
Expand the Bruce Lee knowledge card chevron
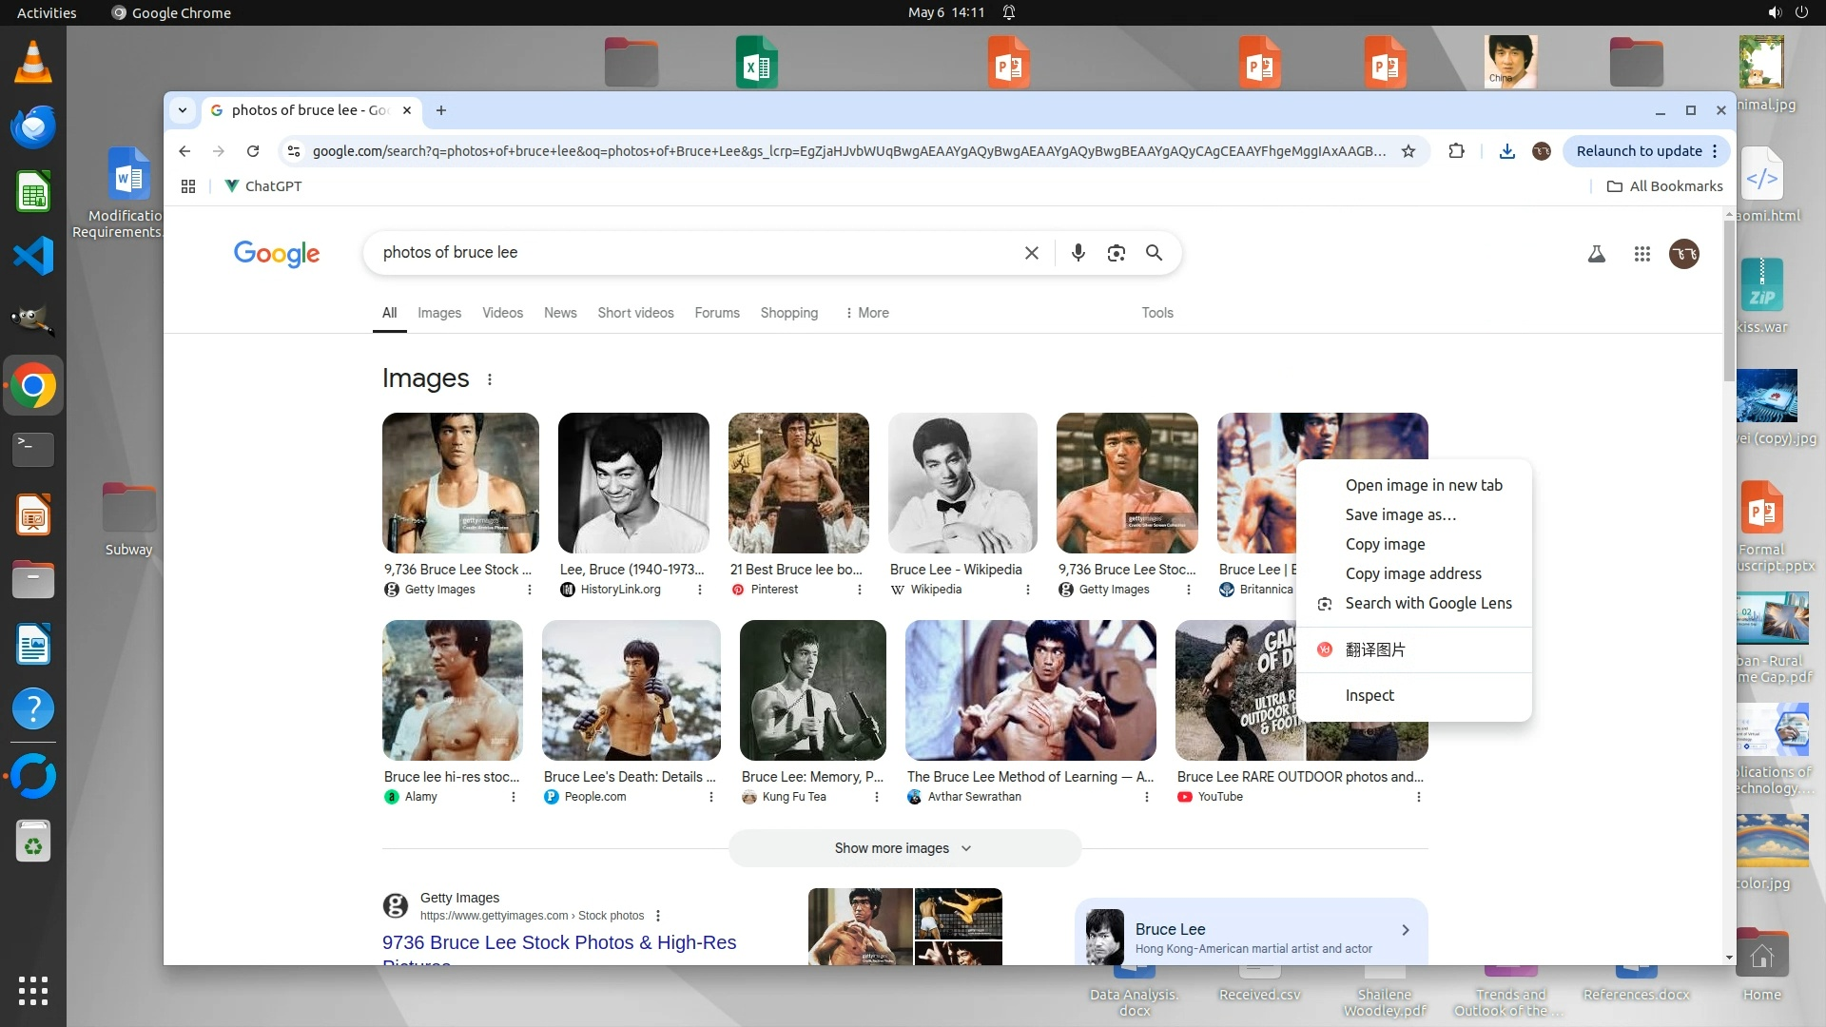(x=1406, y=930)
